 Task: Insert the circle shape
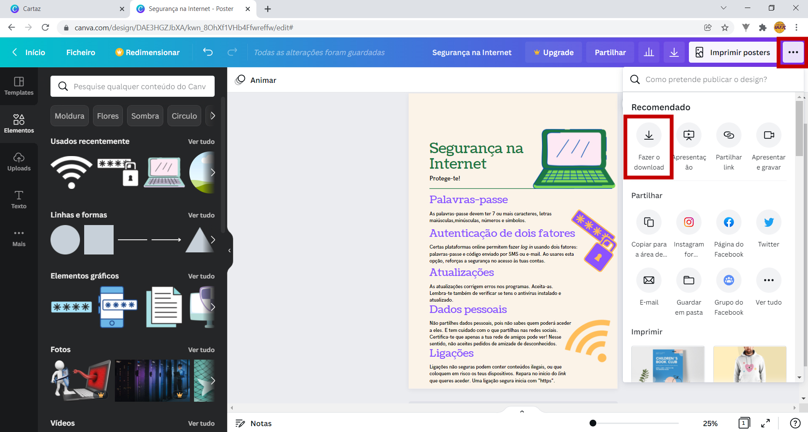click(65, 240)
